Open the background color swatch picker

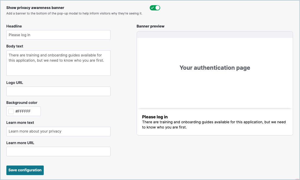(11, 111)
